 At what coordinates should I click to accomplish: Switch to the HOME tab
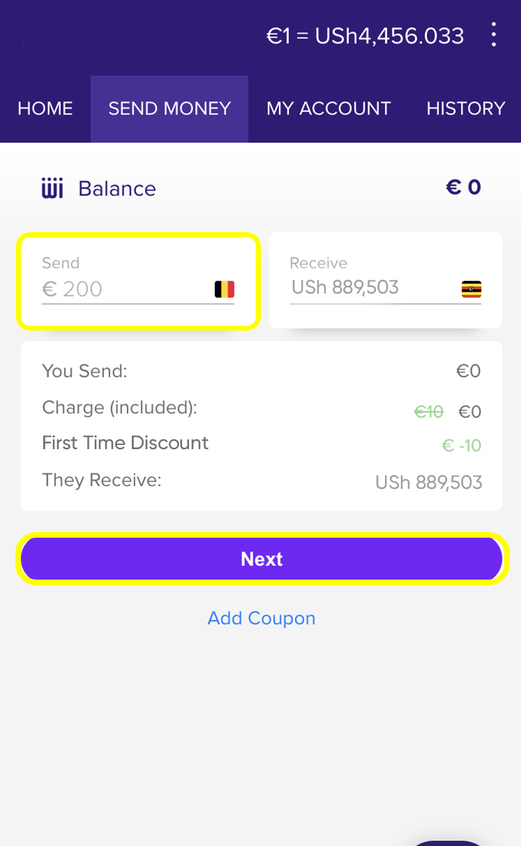pos(45,109)
